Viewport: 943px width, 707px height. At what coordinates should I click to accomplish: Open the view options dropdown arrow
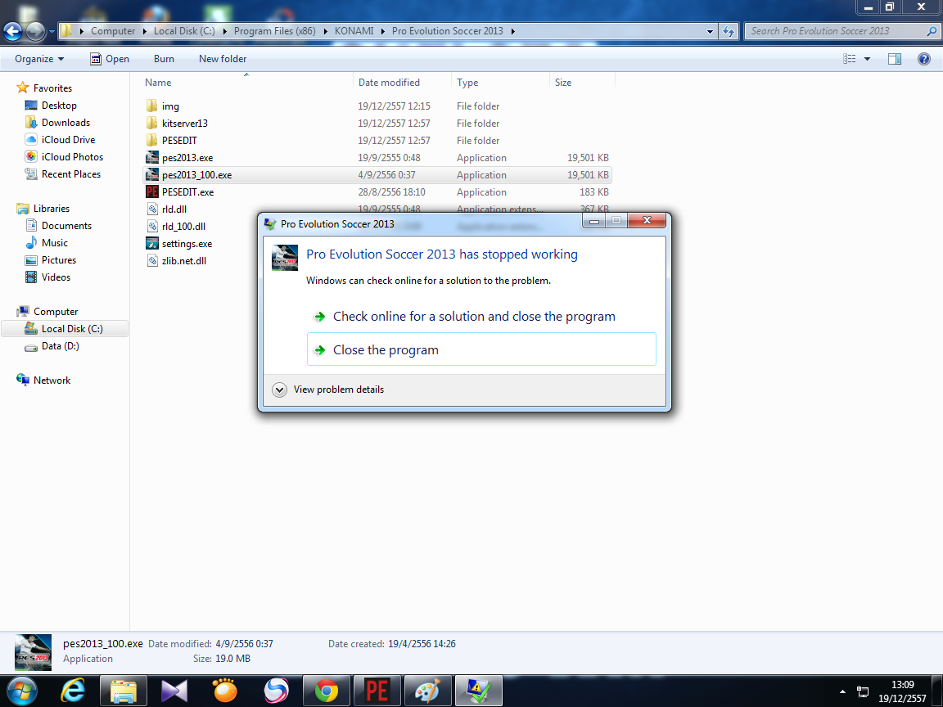pos(867,59)
